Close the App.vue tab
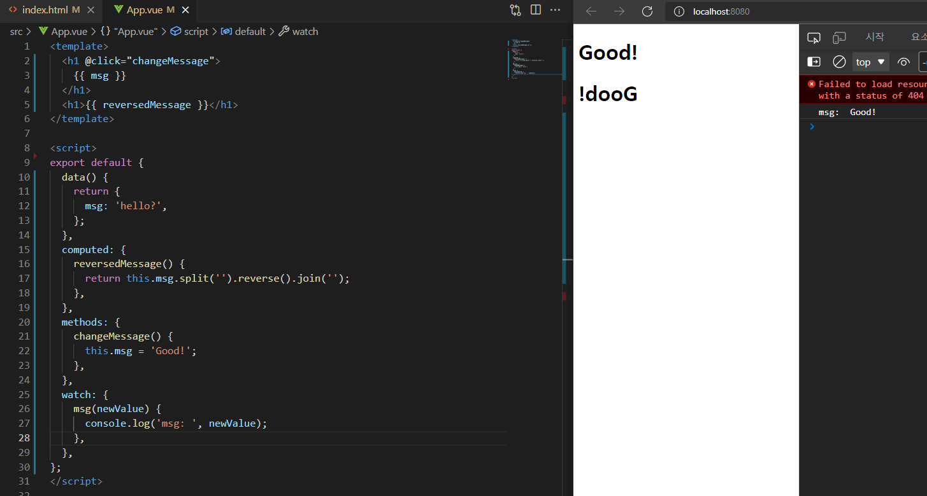 (x=185, y=10)
